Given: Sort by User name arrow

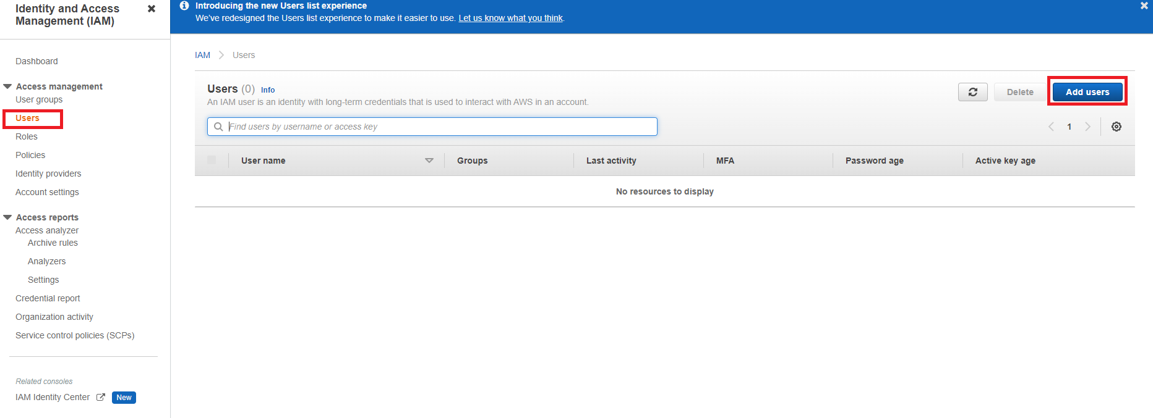Looking at the screenshot, I should point(429,161).
